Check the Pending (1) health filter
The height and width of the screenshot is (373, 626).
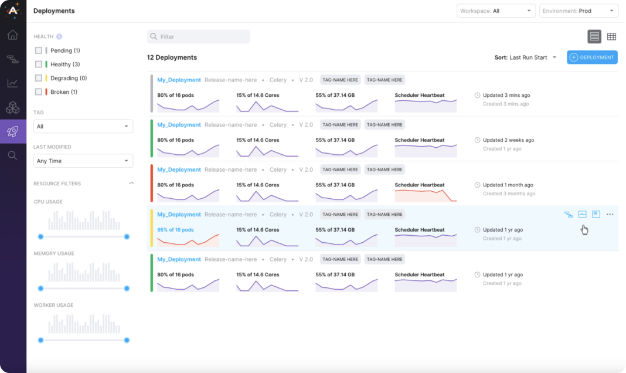click(39, 50)
